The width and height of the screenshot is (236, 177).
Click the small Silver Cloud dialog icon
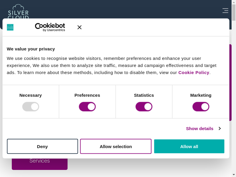click(x=10, y=27)
